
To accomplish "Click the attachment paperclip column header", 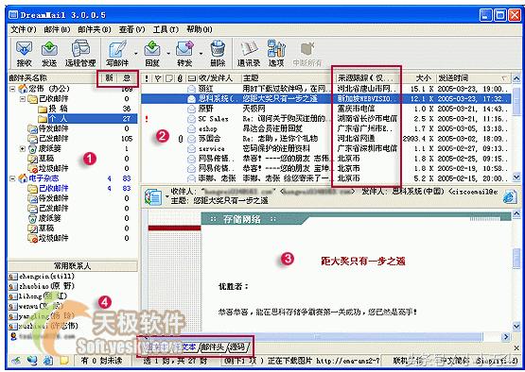I will (x=180, y=78).
